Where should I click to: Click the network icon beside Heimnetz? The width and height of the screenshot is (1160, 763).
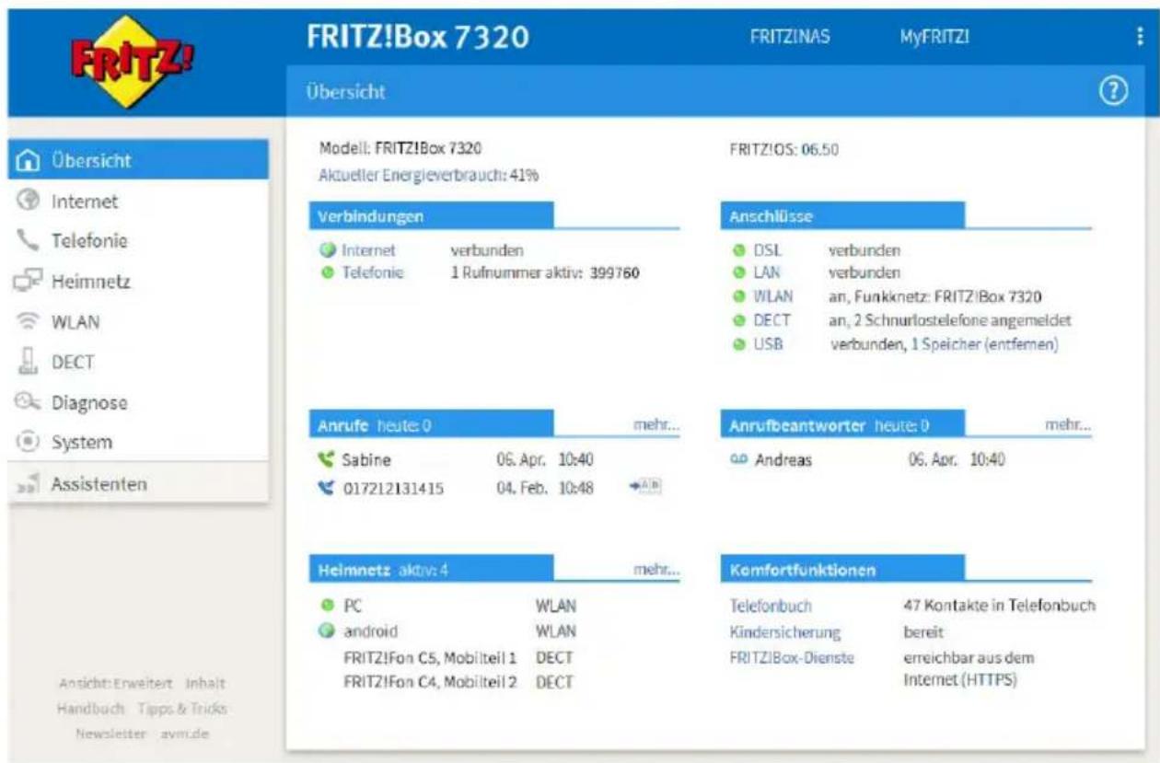click(x=28, y=282)
